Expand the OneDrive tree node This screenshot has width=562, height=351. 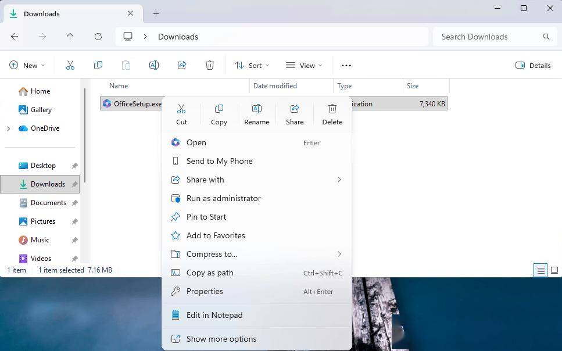[8, 128]
